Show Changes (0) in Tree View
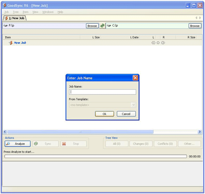 coord(141,144)
